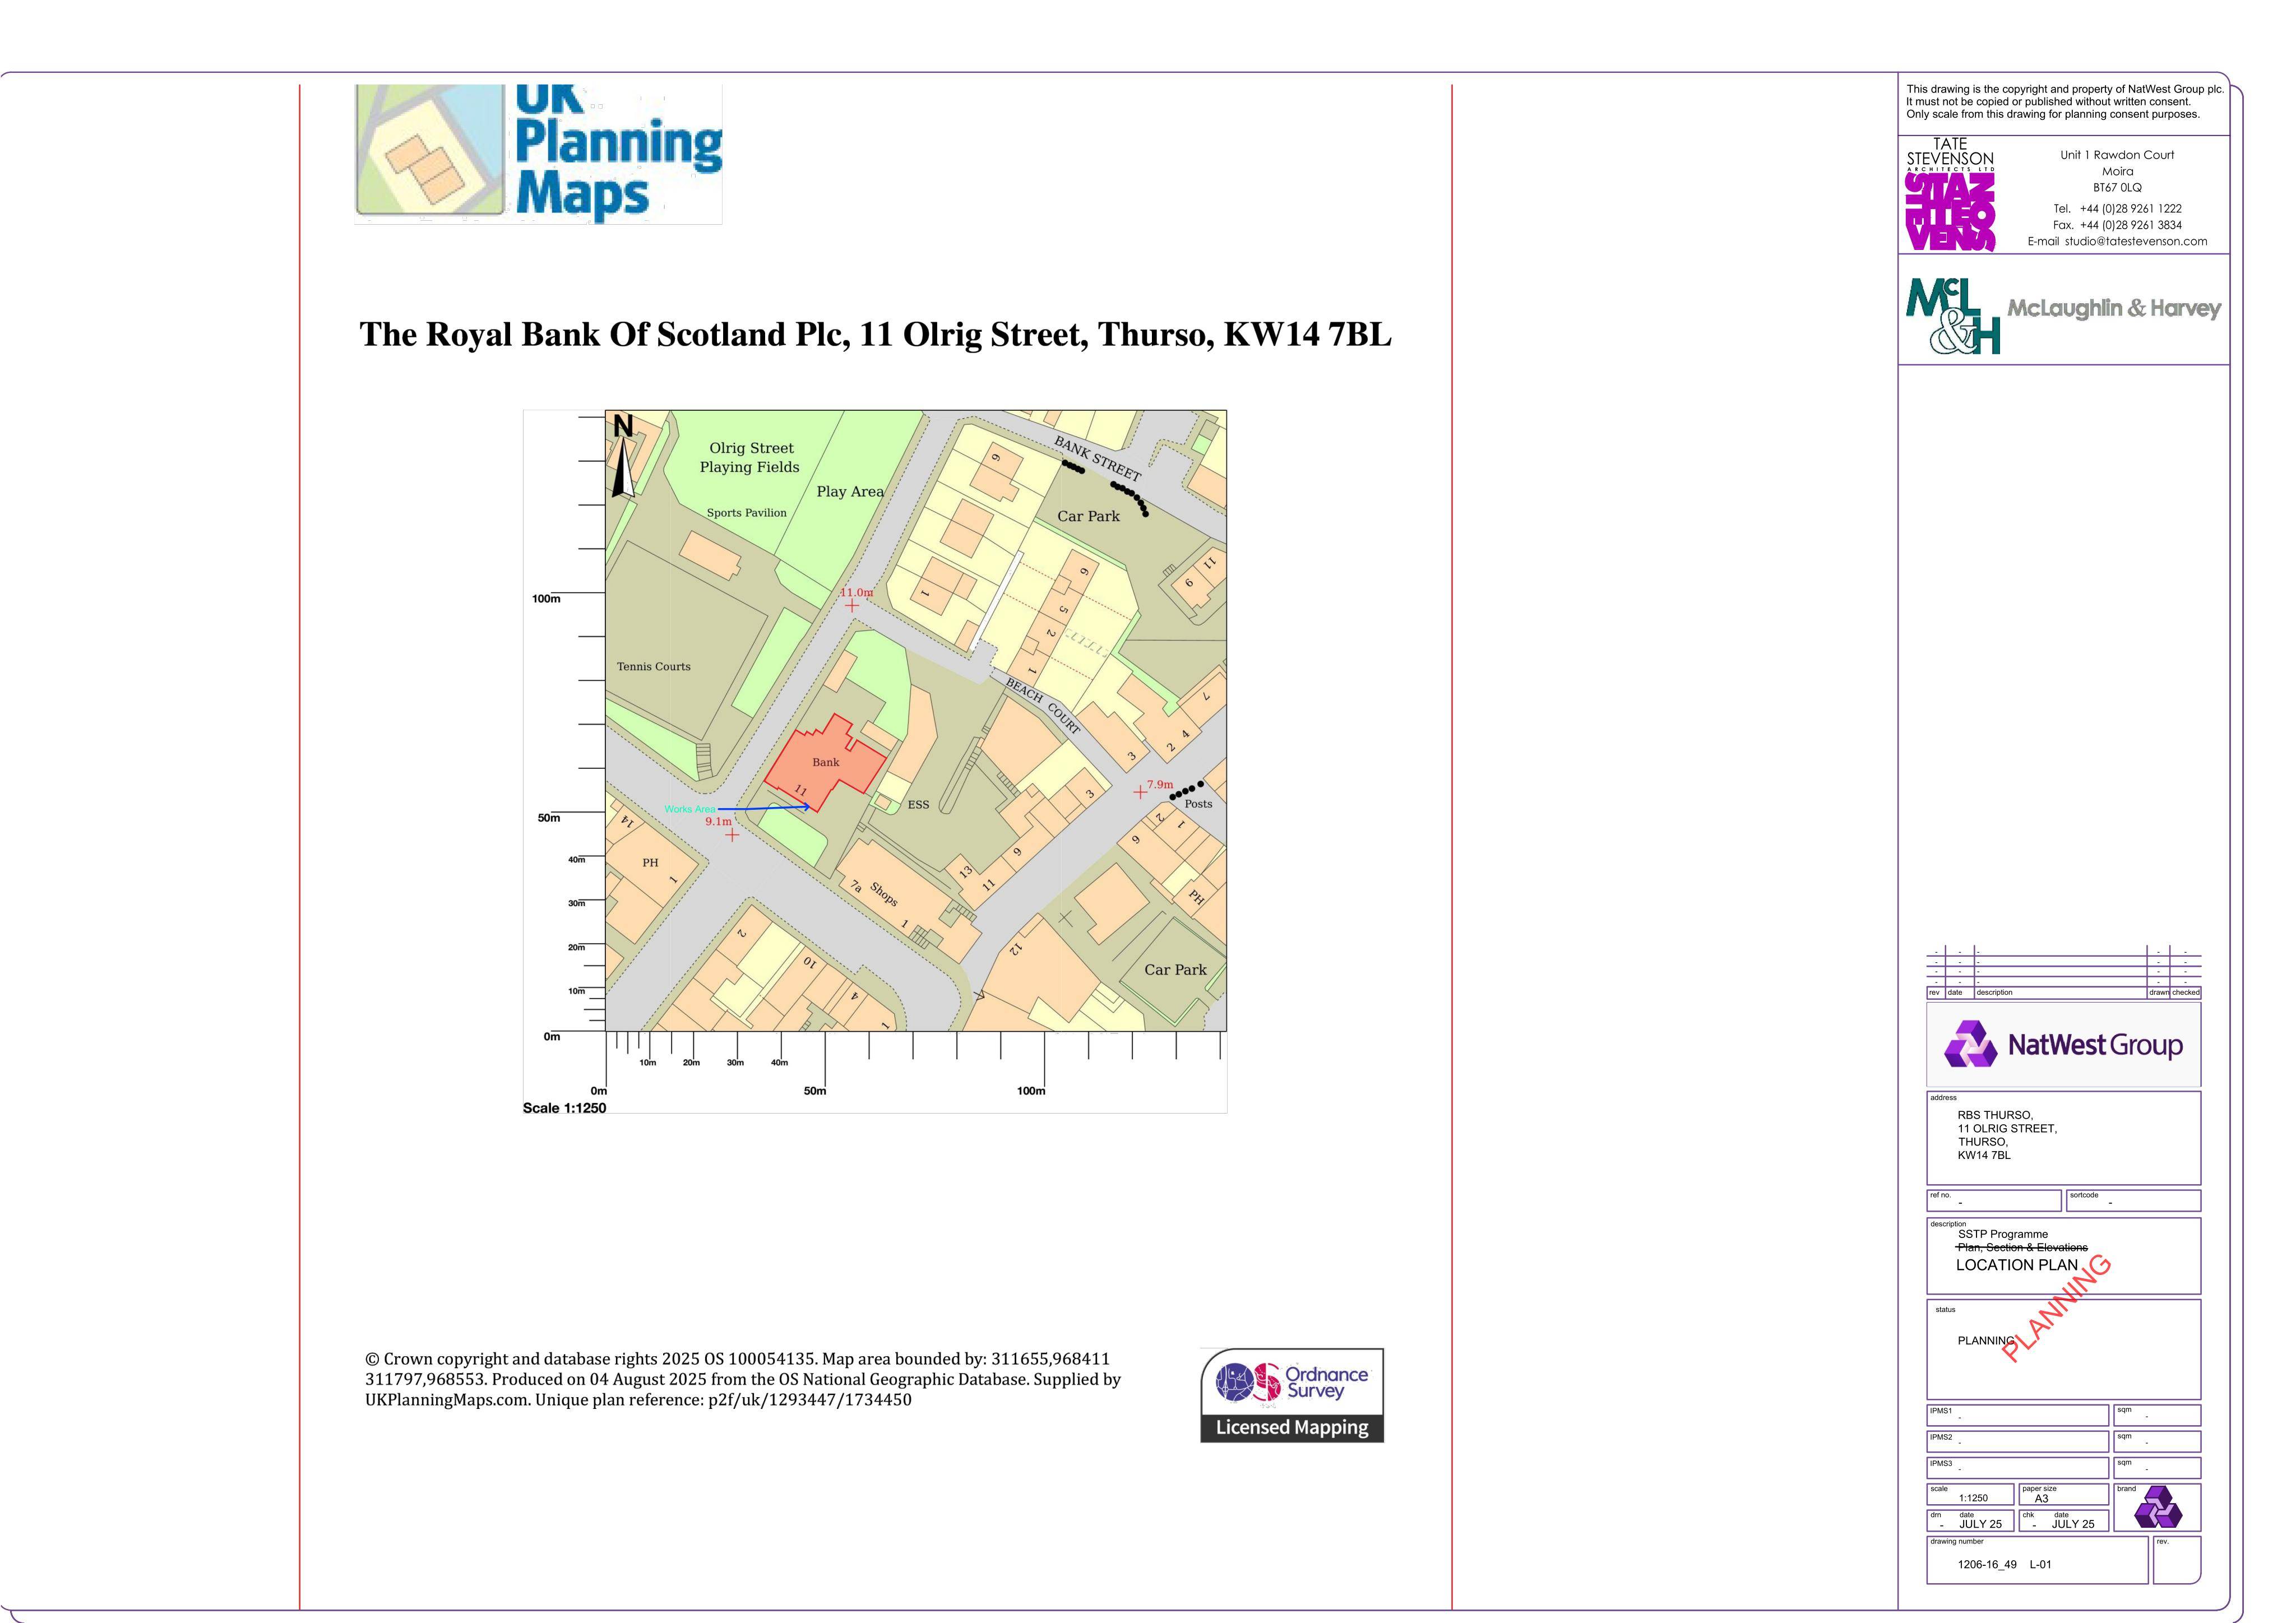Click the red diagonal PLANNING stamp
This screenshot has width=2296, height=1623.
pos(2057,1308)
